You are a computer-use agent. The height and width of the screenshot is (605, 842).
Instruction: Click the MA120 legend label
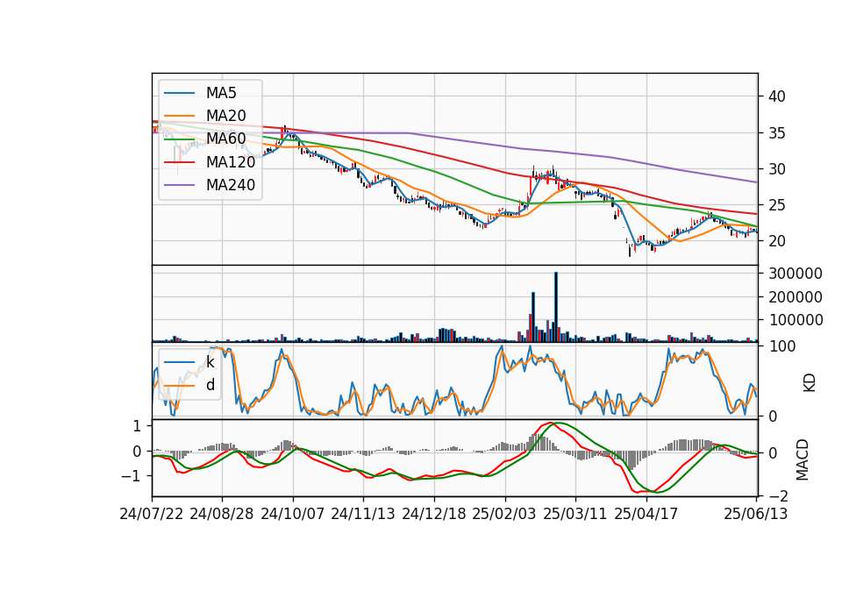pos(231,162)
